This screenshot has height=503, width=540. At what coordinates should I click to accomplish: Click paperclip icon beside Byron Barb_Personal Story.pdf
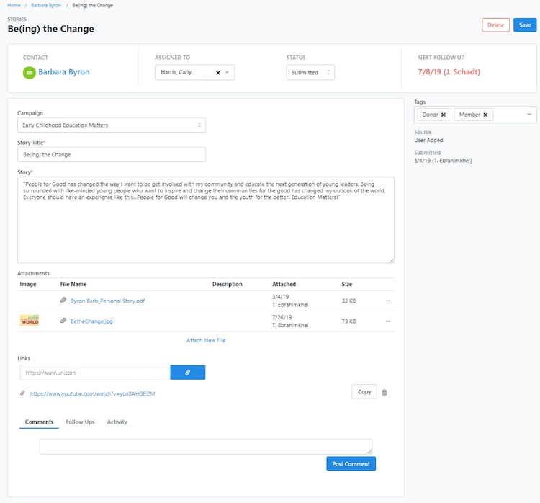click(x=63, y=301)
